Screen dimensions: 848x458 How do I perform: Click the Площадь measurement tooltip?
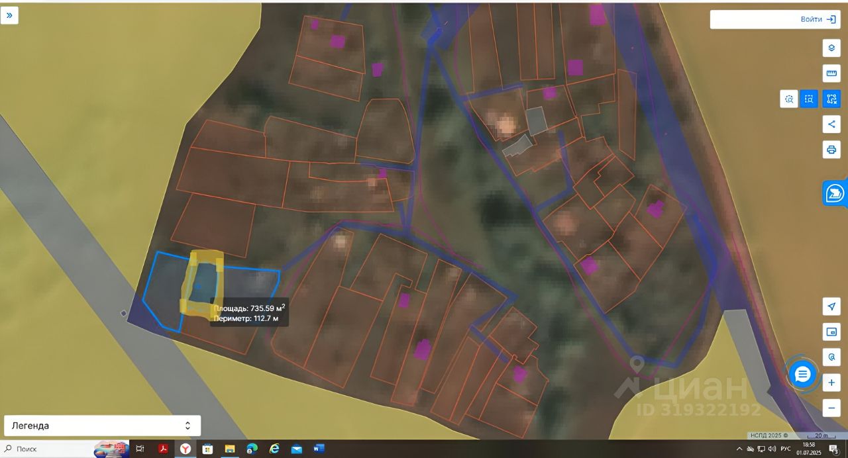250,313
